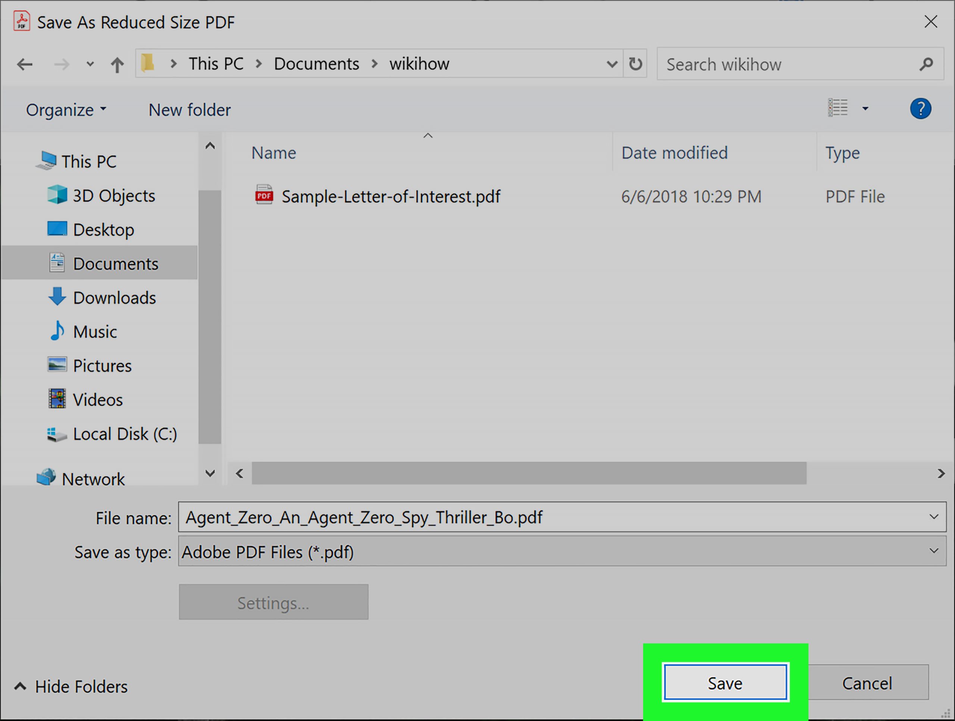Click the folder icon in address bar
The image size is (955, 721).
[x=148, y=63]
